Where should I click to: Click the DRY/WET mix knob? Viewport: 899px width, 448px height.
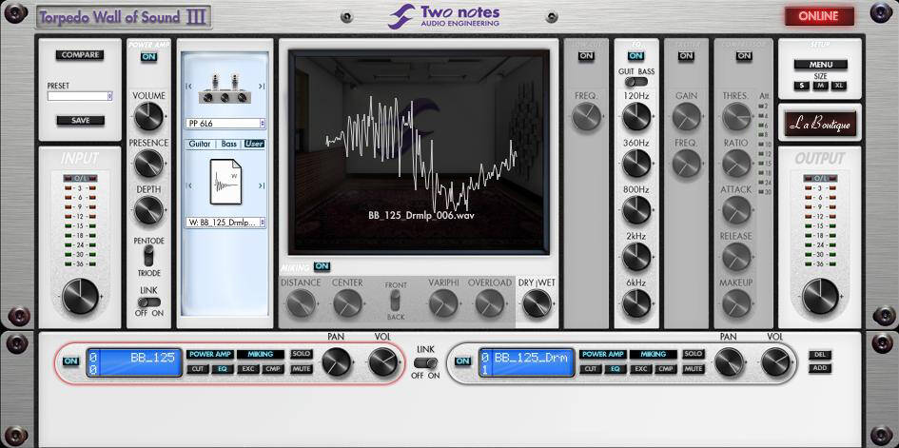(x=537, y=303)
